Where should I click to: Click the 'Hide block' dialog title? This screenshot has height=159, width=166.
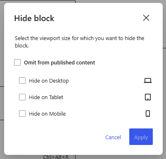pos(34,18)
